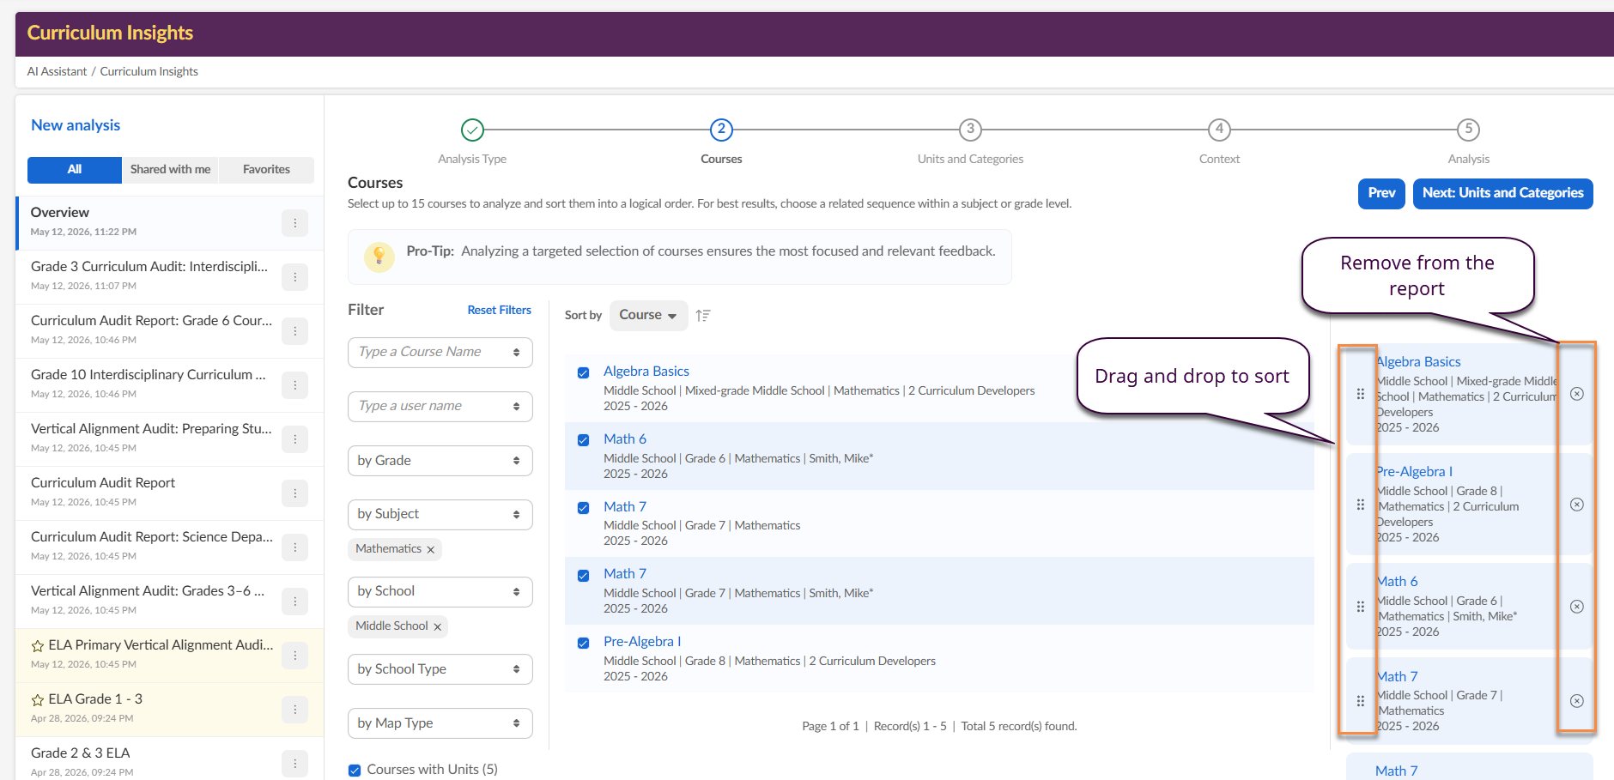The width and height of the screenshot is (1614, 780).
Task: Open the Type a user name dropdown
Action: coord(440,407)
